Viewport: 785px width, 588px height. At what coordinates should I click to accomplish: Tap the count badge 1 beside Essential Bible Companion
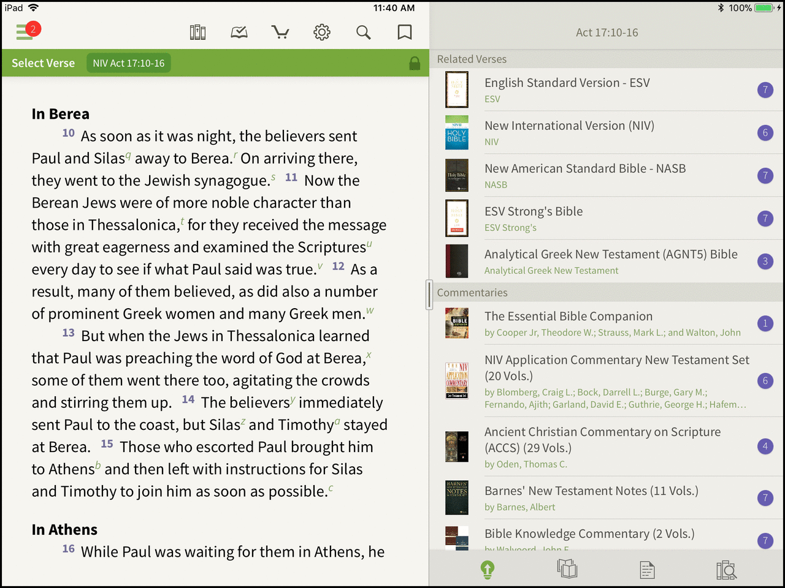[765, 323]
